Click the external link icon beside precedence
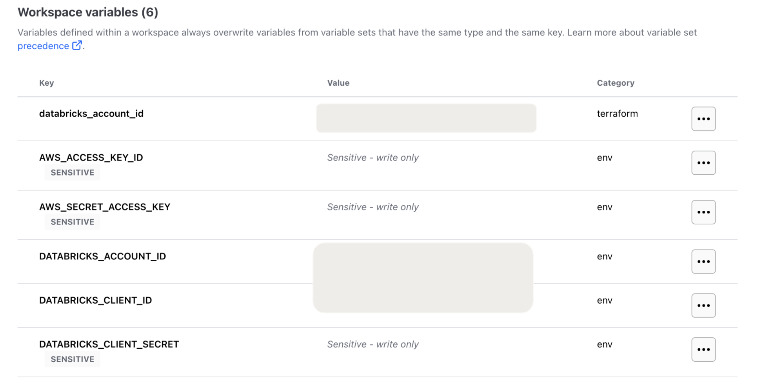The height and width of the screenshot is (387, 764). coord(77,45)
